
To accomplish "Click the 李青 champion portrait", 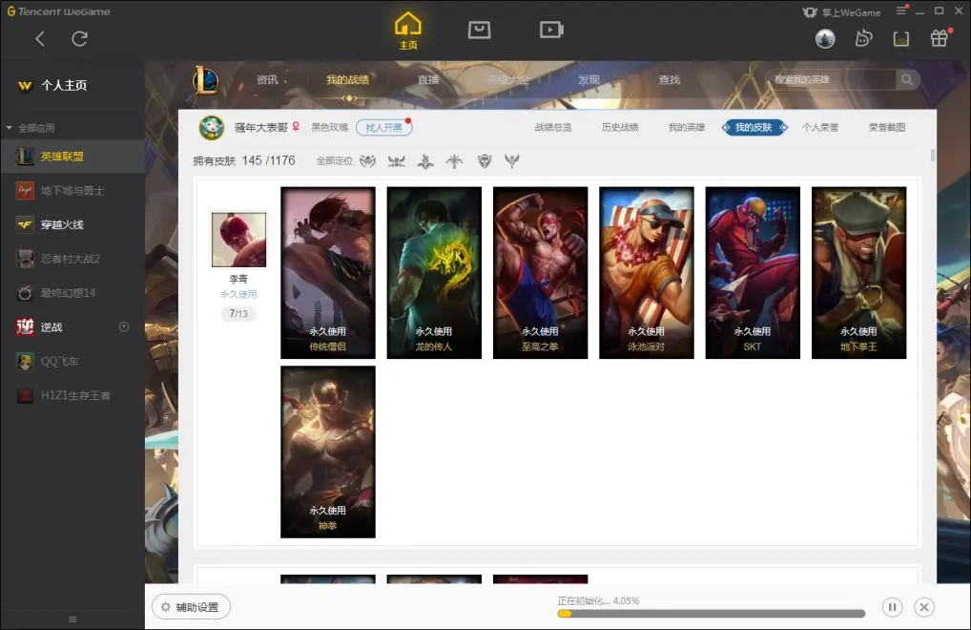I will coord(239,240).
